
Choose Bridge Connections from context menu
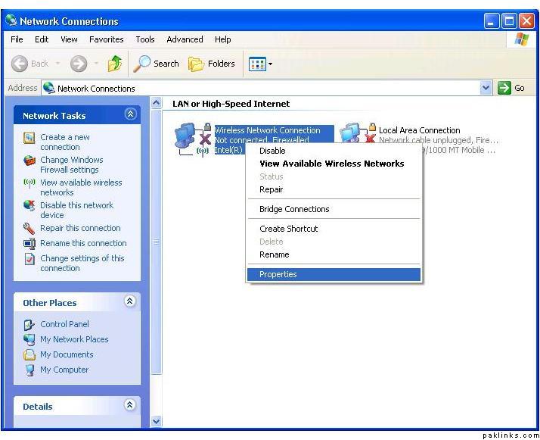pyautogui.click(x=334, y=209)
